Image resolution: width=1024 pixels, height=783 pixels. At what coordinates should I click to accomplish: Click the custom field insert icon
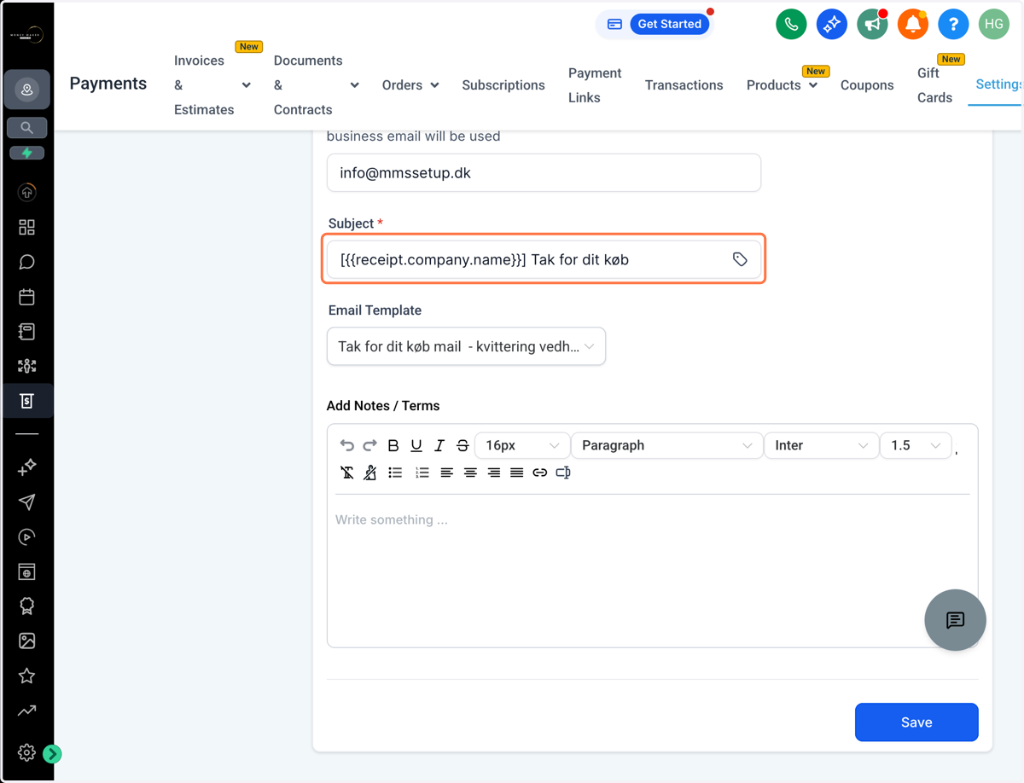point(563,473)
